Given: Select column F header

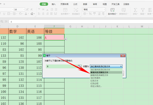Looking at the screenshot, I should 54,26.
